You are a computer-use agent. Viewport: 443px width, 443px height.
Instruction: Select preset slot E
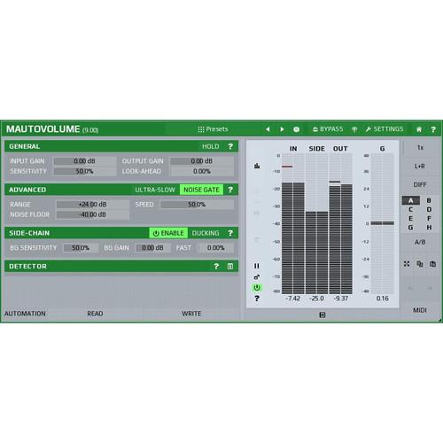click(410, 219)
